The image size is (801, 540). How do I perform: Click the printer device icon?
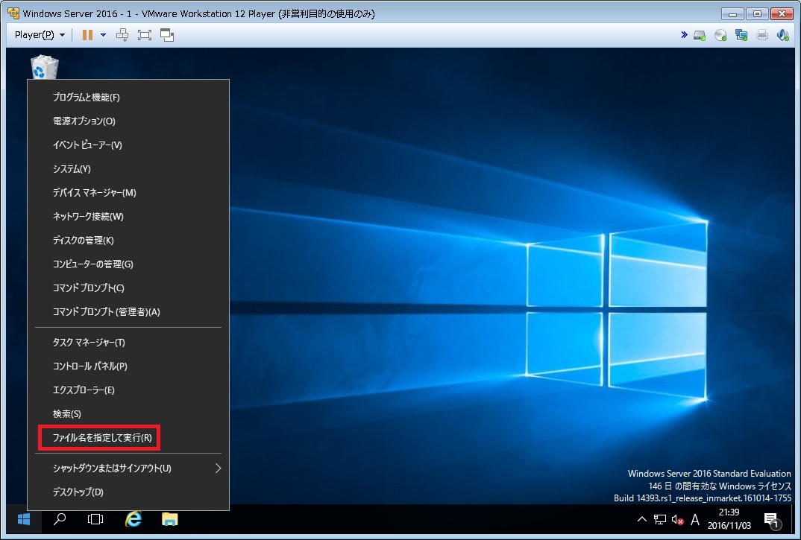(762, 35)
